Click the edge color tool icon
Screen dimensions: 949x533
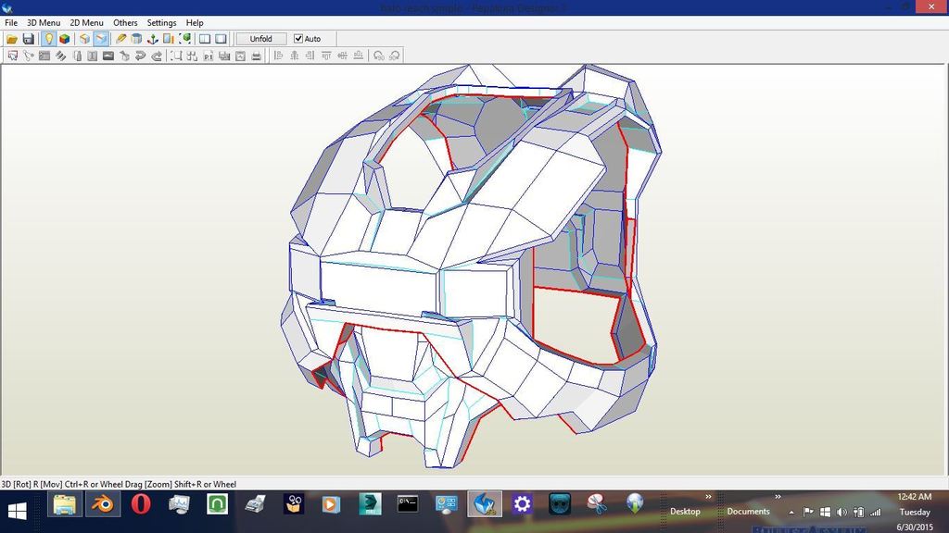[x=77, y=56]
